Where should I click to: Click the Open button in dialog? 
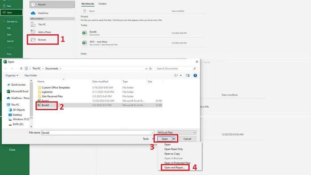point(165,139)
